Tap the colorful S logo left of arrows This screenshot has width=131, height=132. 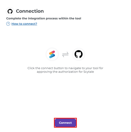(x=52, y=54)
